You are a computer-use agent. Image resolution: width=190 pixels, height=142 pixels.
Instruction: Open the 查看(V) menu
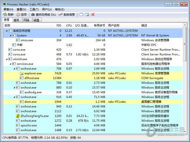(x=21, y=9)
